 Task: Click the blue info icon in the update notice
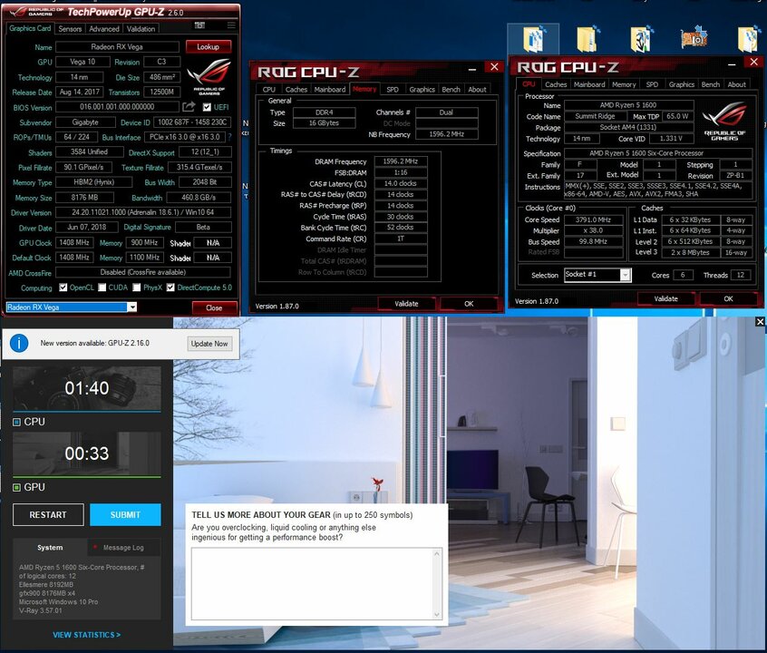pos(19,343)
